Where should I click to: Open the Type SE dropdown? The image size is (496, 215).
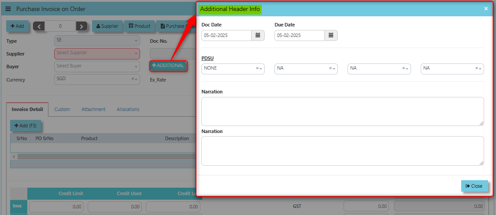coord(136,41)
